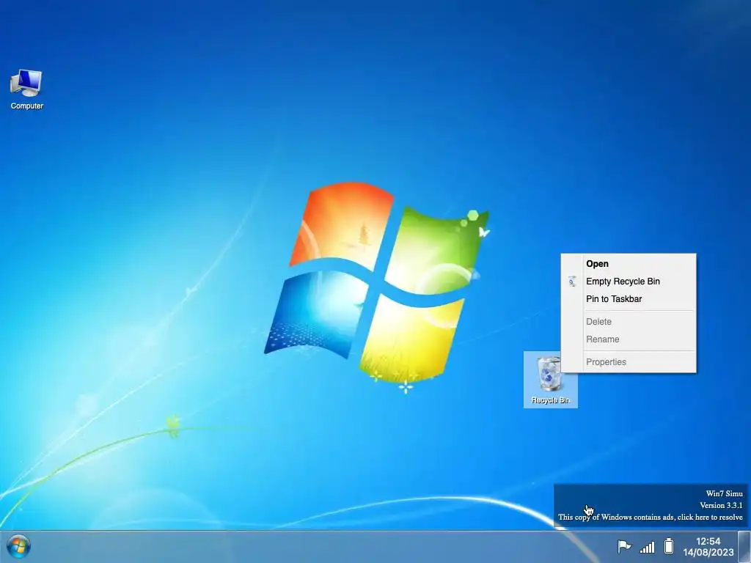Click the 'Win7 Simu' text

pos(724,493)
